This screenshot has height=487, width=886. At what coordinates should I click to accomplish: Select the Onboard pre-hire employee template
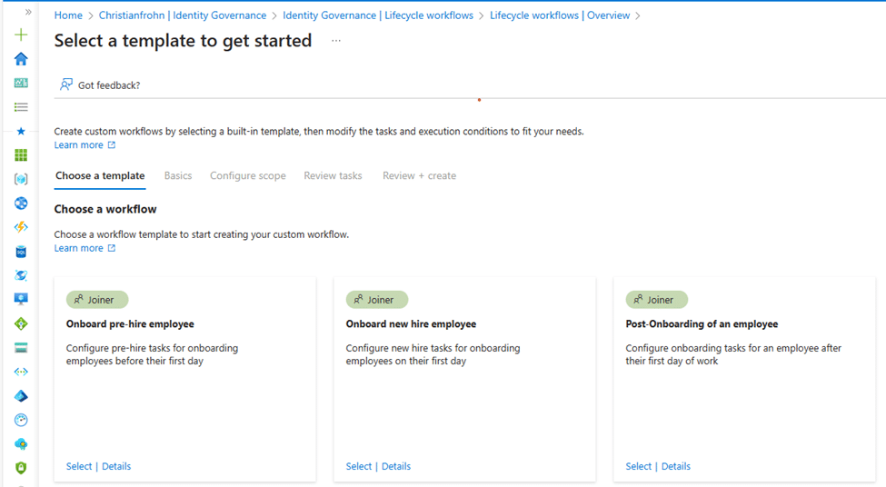coord(79,466)
